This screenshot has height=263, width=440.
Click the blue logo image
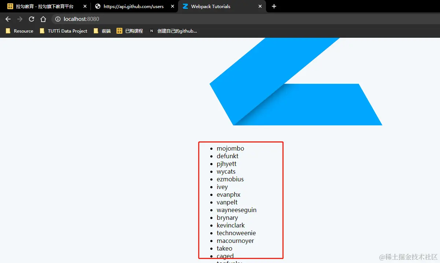click(296, 81)
